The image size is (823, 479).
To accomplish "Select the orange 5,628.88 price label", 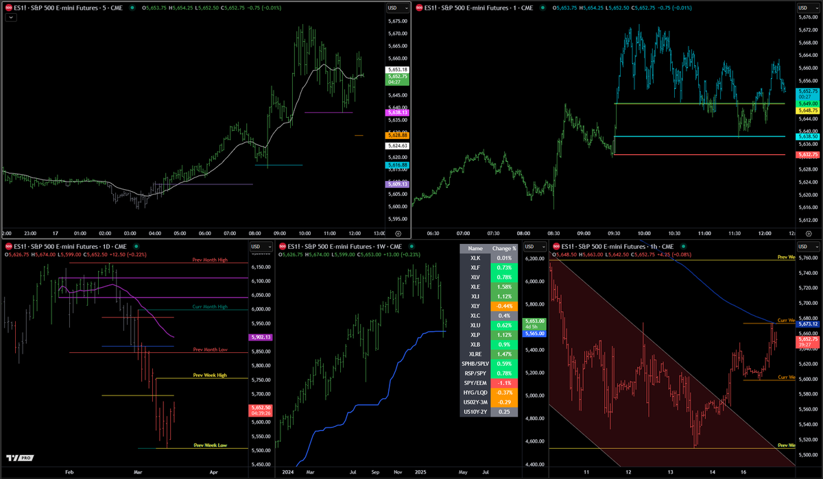I will 398,136.
